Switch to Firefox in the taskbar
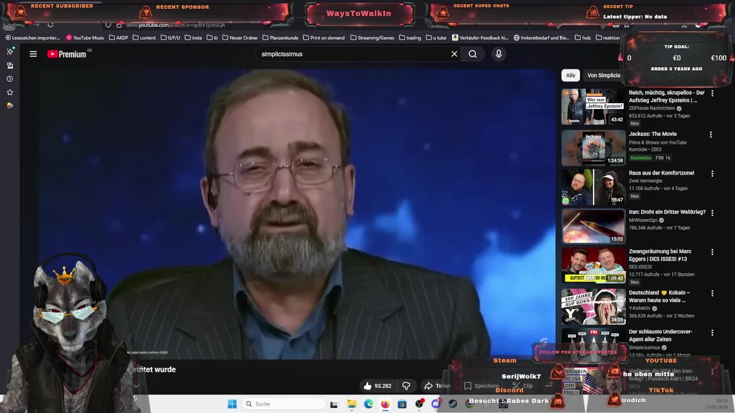Image resolution: width=735 pixels, height=413 pixels. (385, 404)
